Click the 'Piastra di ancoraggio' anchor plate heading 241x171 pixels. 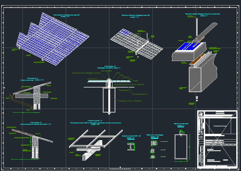[155, 136]
